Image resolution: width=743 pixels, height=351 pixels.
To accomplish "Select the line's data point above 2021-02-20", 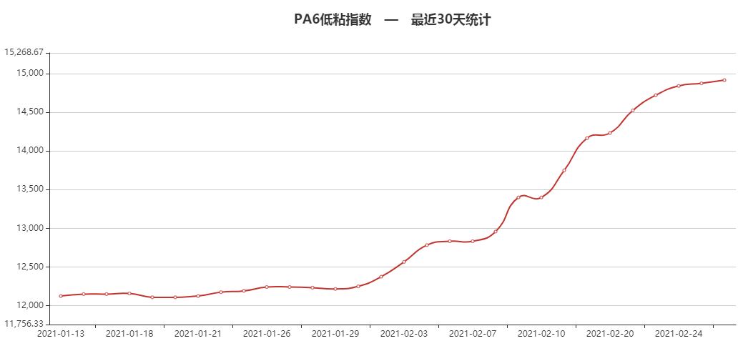I will tap(610, 133).
